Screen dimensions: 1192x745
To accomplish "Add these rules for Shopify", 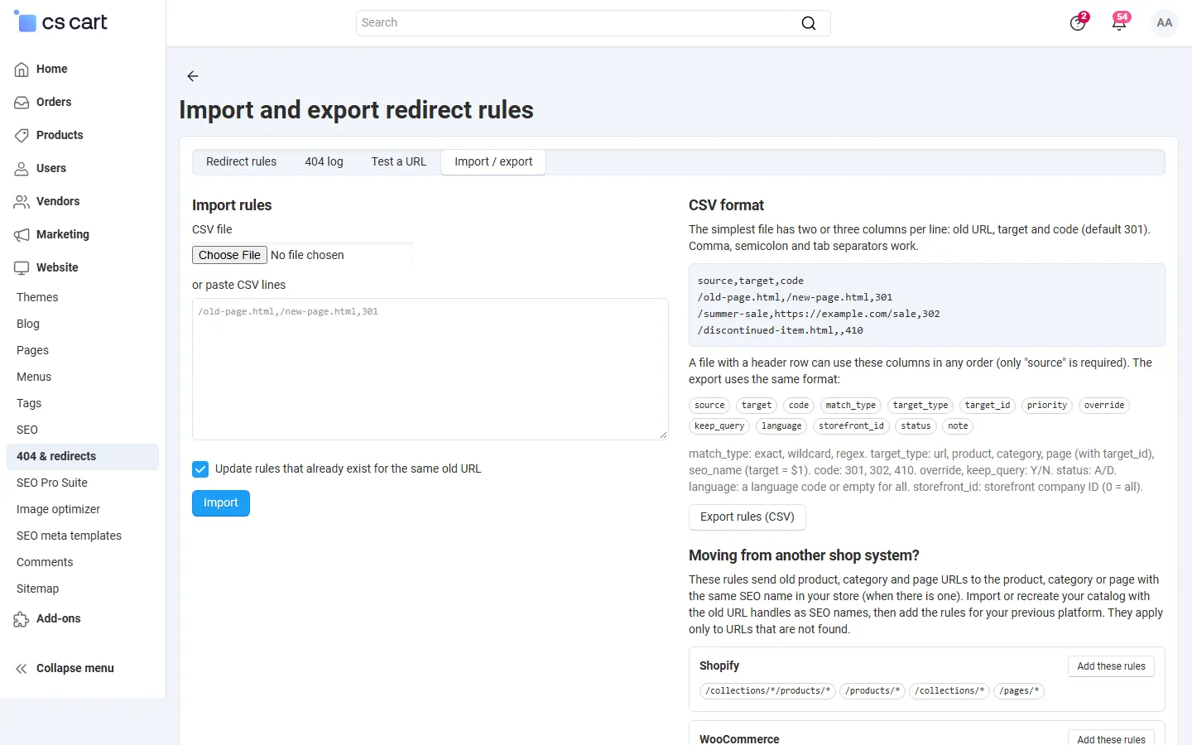I will [1111, 666].
